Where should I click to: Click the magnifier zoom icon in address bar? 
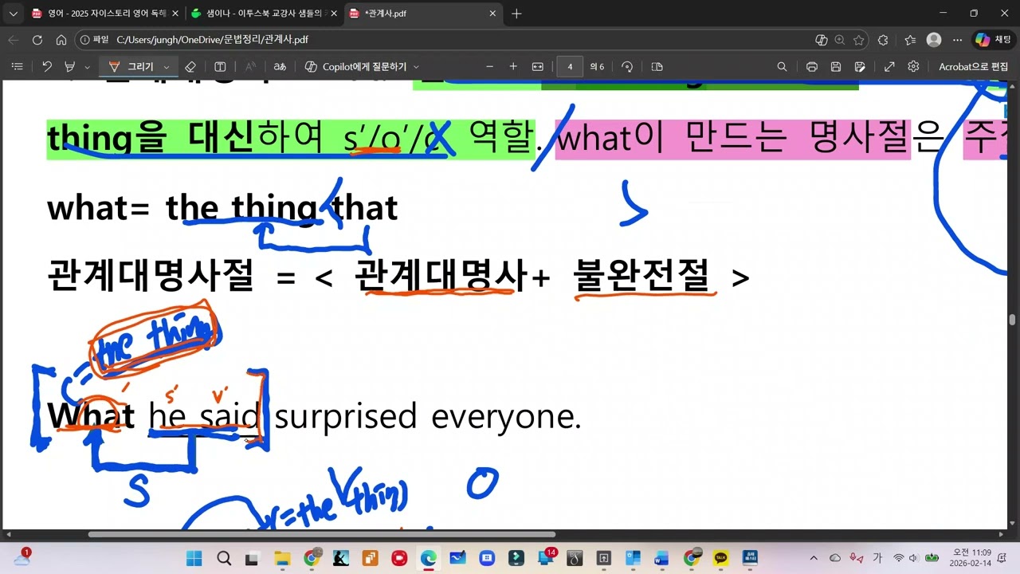(x=840, y=40)
